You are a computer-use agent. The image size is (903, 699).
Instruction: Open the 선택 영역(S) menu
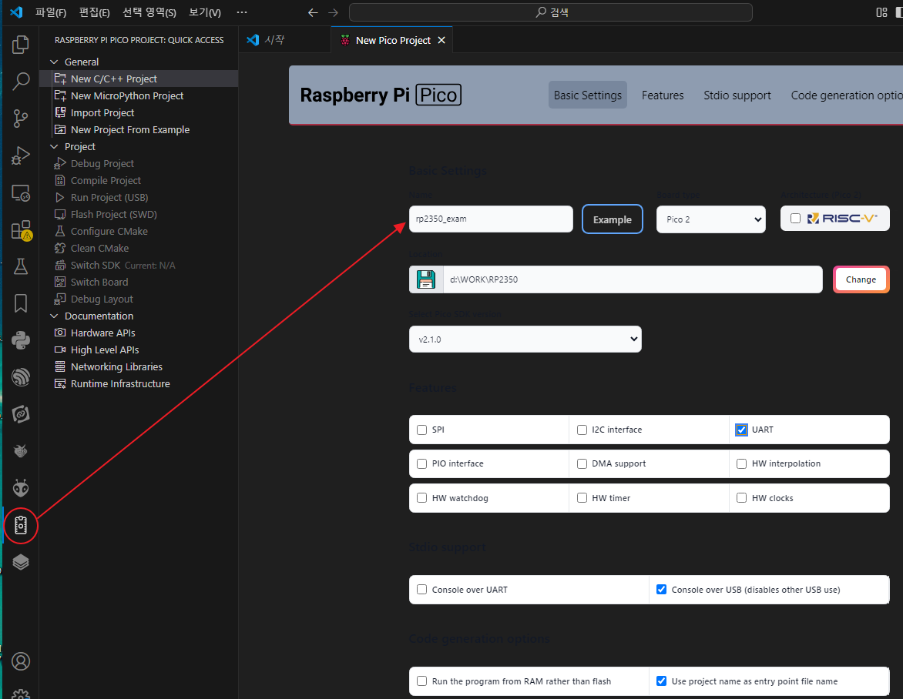coord(149,12)
